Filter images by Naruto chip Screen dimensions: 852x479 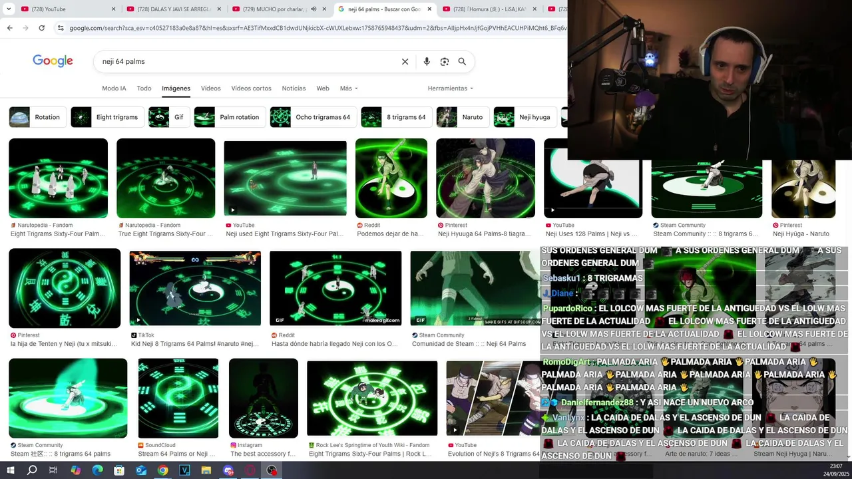point(463,117)
